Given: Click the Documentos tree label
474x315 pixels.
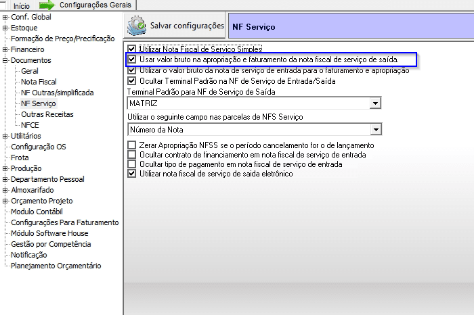Looking at the screenshot, I should tap(31, 60).
